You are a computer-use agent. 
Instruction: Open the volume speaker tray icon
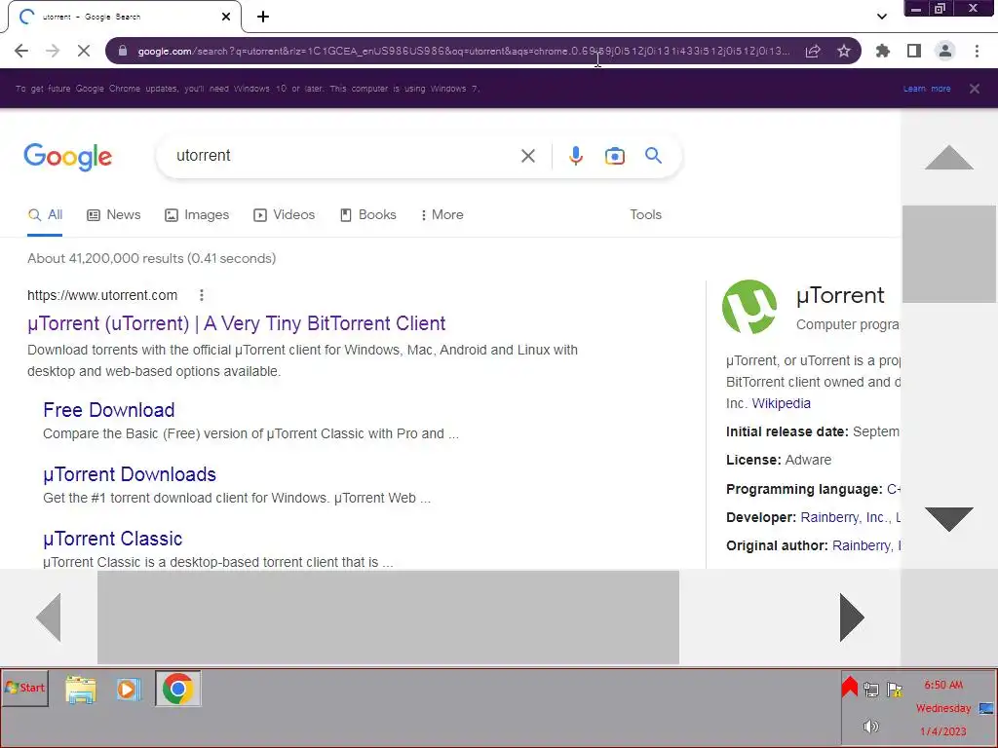(870, 726)
